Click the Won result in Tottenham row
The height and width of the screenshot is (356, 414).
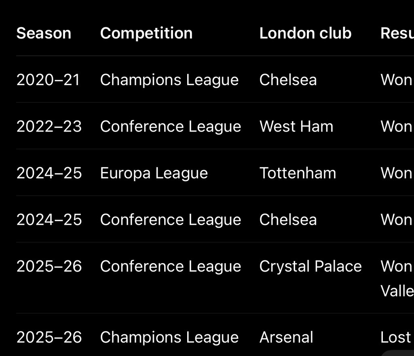click(x=396, y=173)
